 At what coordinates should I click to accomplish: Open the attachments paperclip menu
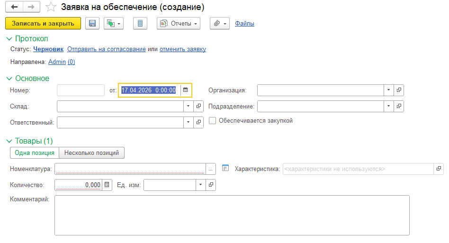click(x=219, y=23)
